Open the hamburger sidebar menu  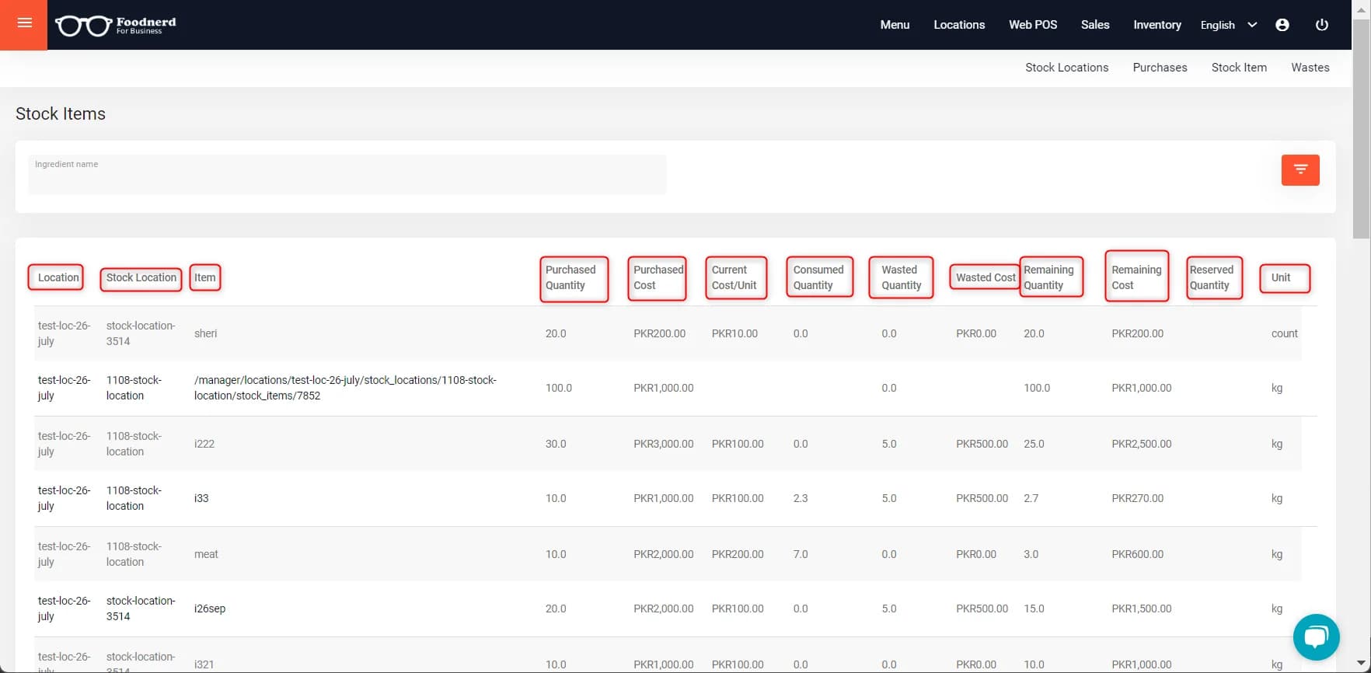point(24,23)
